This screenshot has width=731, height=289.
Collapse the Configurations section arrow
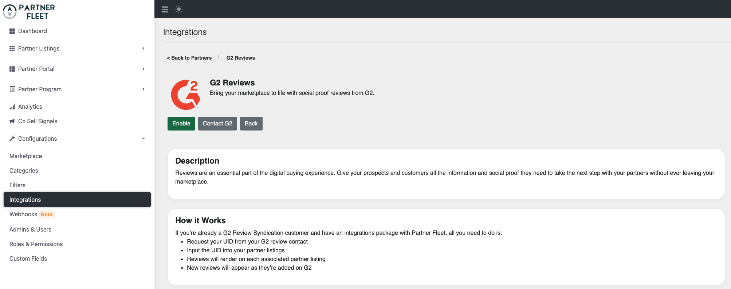click(x=144, y=139)
